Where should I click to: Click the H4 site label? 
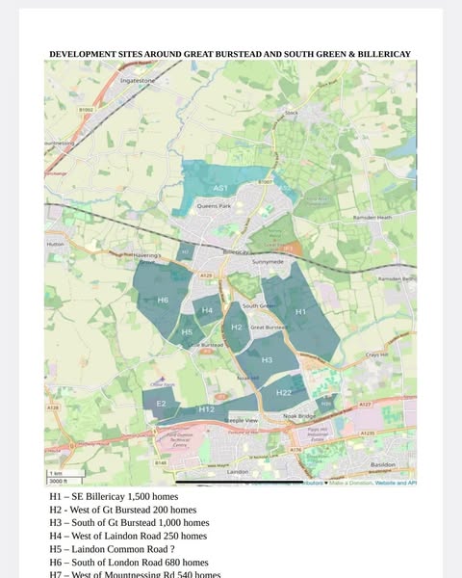pyautogui.click(x=207, y=310)
